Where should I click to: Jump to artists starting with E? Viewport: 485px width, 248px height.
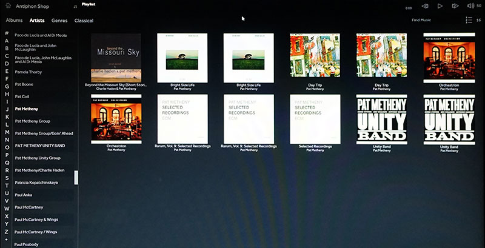[x=7, y=71]
